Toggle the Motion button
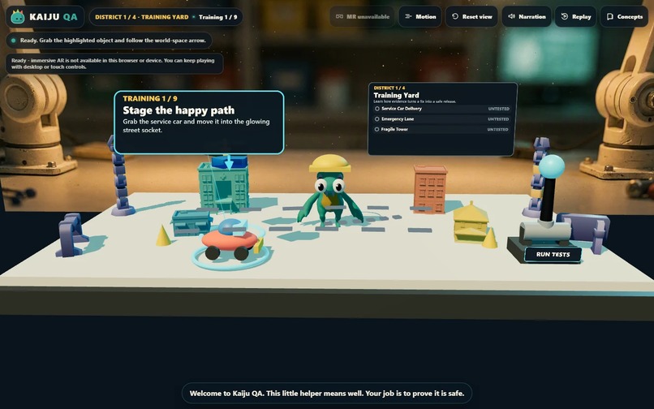 pos(420,17)
